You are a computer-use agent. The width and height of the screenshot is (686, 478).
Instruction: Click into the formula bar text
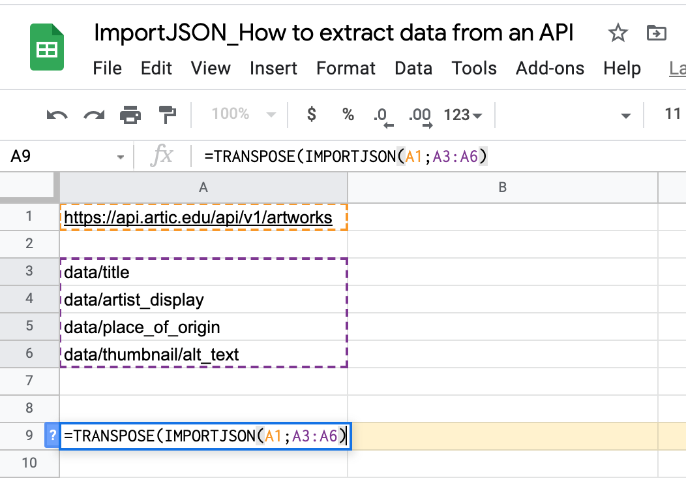(x=346, y=157)
